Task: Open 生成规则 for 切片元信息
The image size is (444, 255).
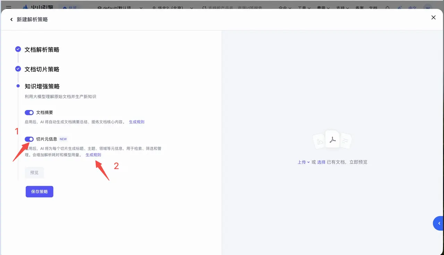Action: point(93,155)
